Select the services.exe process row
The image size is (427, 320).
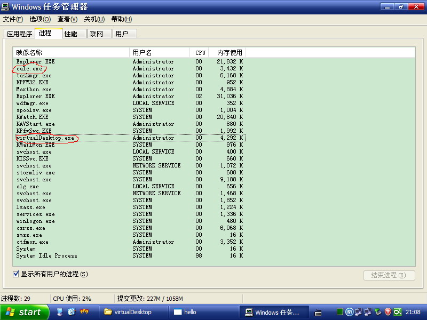pyautogui.click(x=129, y=214)
